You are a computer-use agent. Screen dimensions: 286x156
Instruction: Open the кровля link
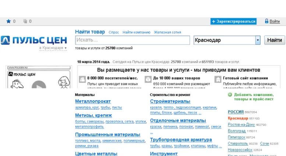[x=156, y=108]
